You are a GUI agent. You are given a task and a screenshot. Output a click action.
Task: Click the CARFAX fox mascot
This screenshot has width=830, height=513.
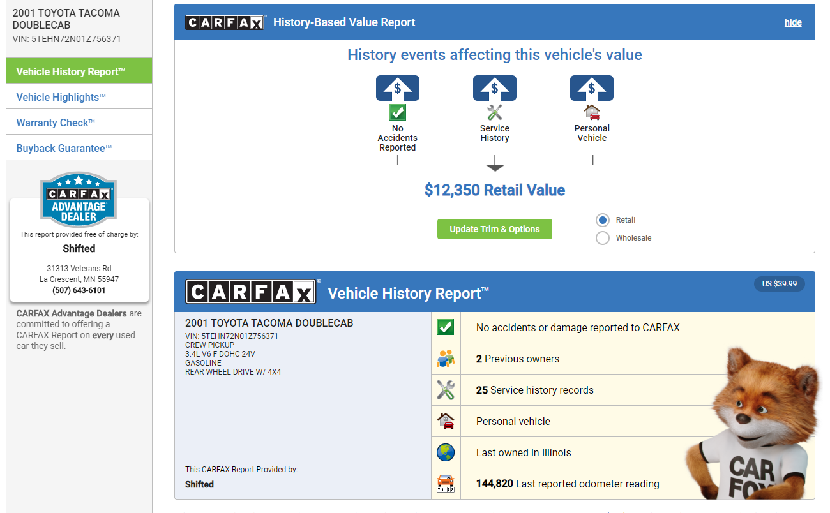coord(753,424)
